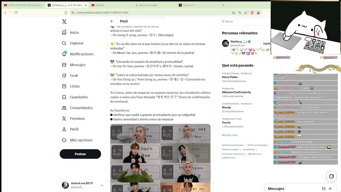Open Nasthy profile name
Viewport: 341px width, 192px height.
[x=239, y=42]
